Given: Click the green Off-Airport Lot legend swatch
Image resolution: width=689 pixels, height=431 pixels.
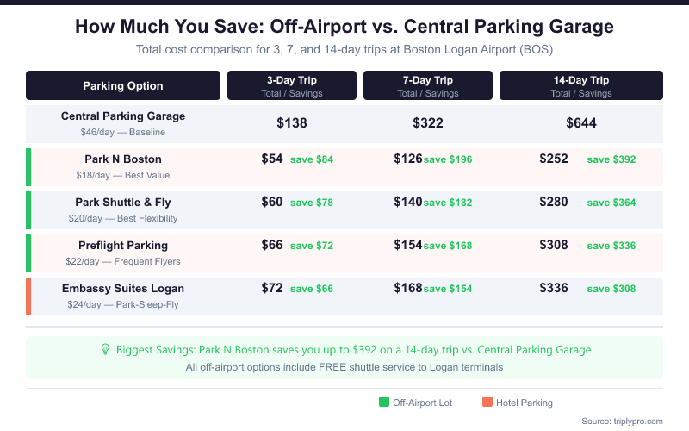Looking at the screenshot, I should coord(383,402).
